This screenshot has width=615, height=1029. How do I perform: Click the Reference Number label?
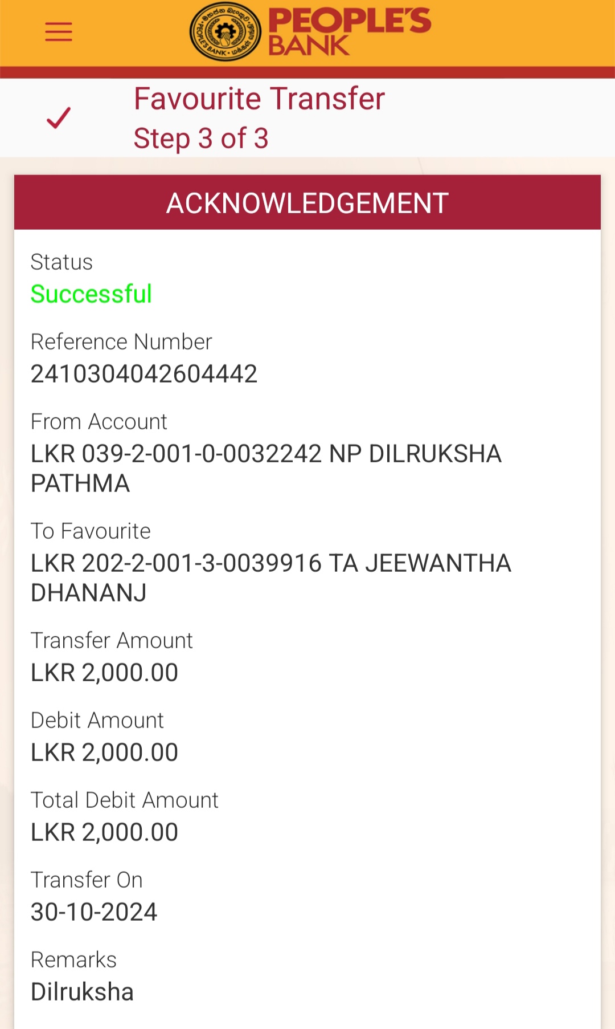click(x=121, y=342)
